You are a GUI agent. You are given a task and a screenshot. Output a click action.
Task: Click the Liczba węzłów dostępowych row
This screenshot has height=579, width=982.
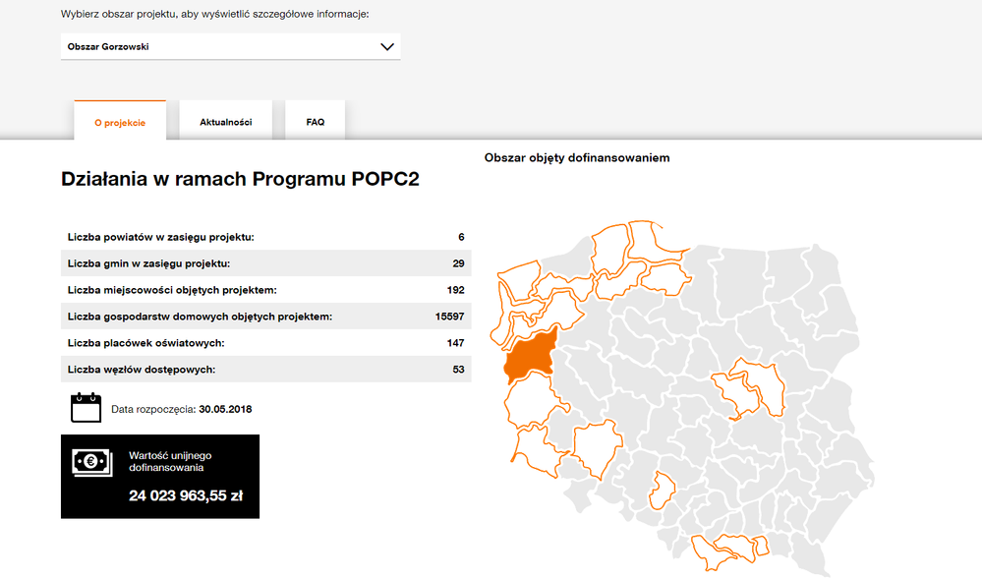(x=265, y=370)
